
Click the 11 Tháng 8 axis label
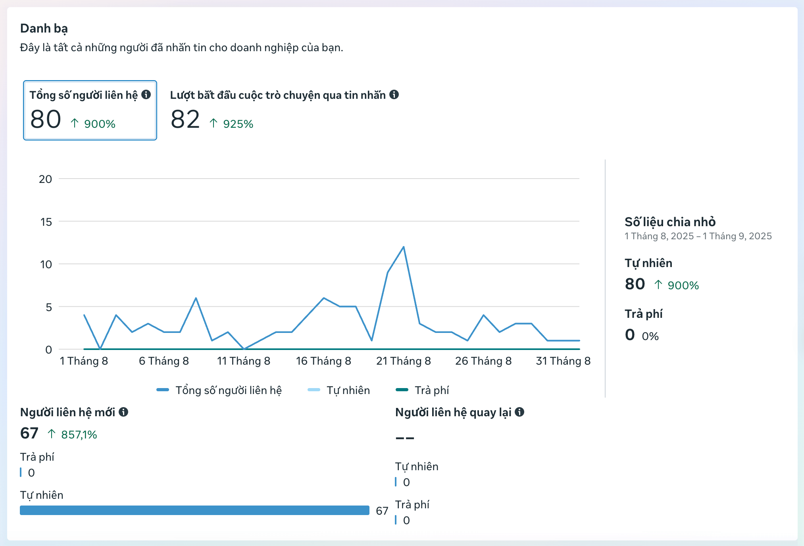tap(243, 361)
